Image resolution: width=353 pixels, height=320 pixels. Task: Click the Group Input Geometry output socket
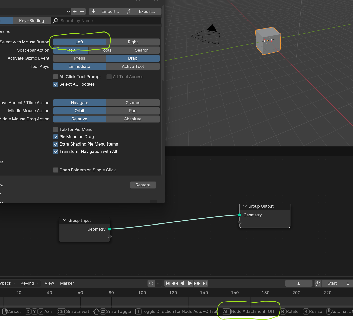(x=110, y=229)
